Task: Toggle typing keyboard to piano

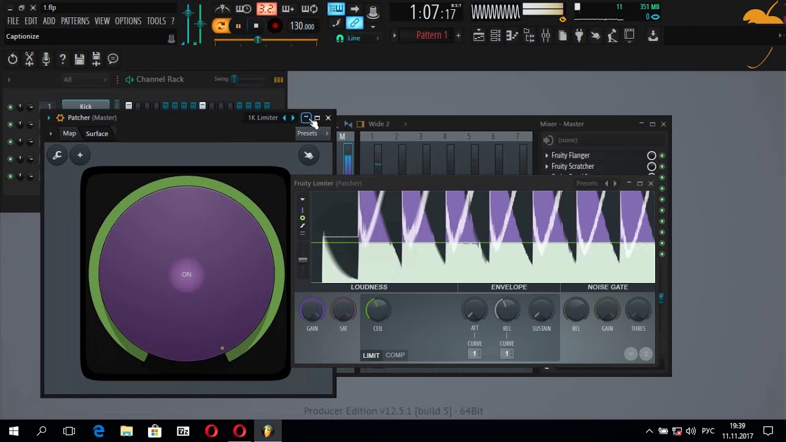Action: click(x=335, y=9)
